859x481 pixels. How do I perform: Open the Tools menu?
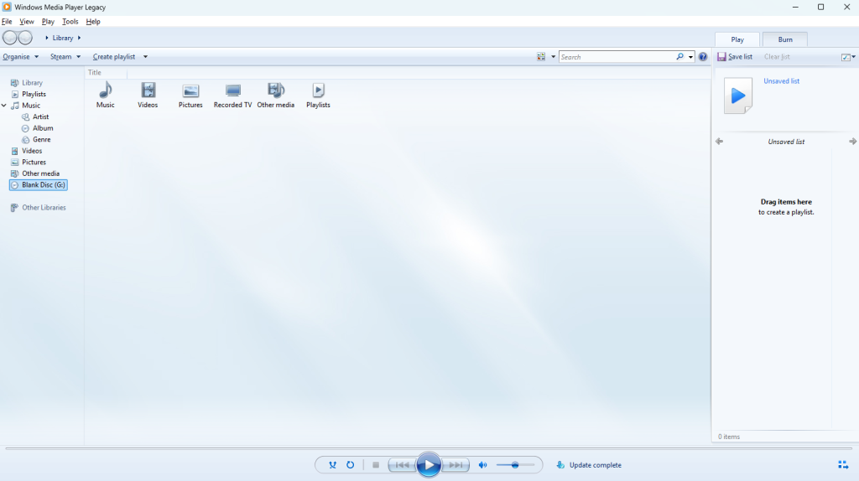(x=70, y=22)
